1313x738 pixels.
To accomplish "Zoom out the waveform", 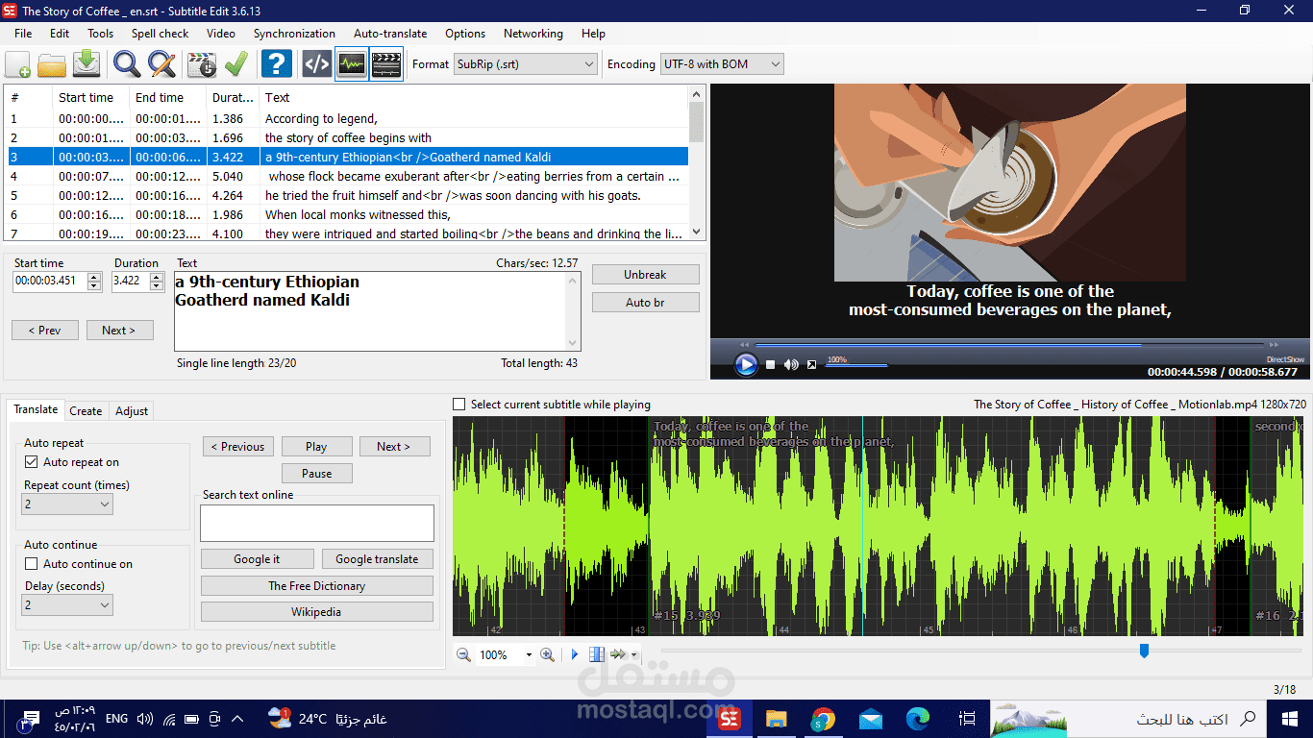I will click(463, 654).
